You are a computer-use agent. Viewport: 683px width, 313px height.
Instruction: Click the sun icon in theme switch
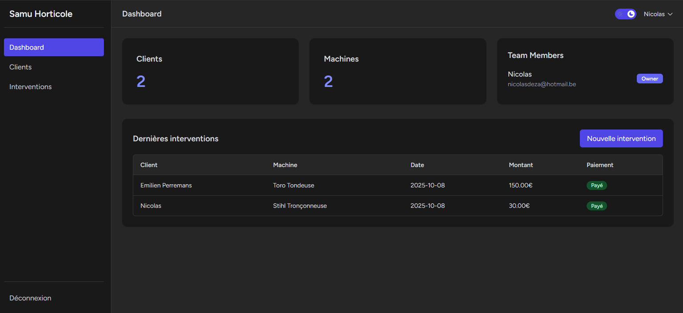click(620, 14)
